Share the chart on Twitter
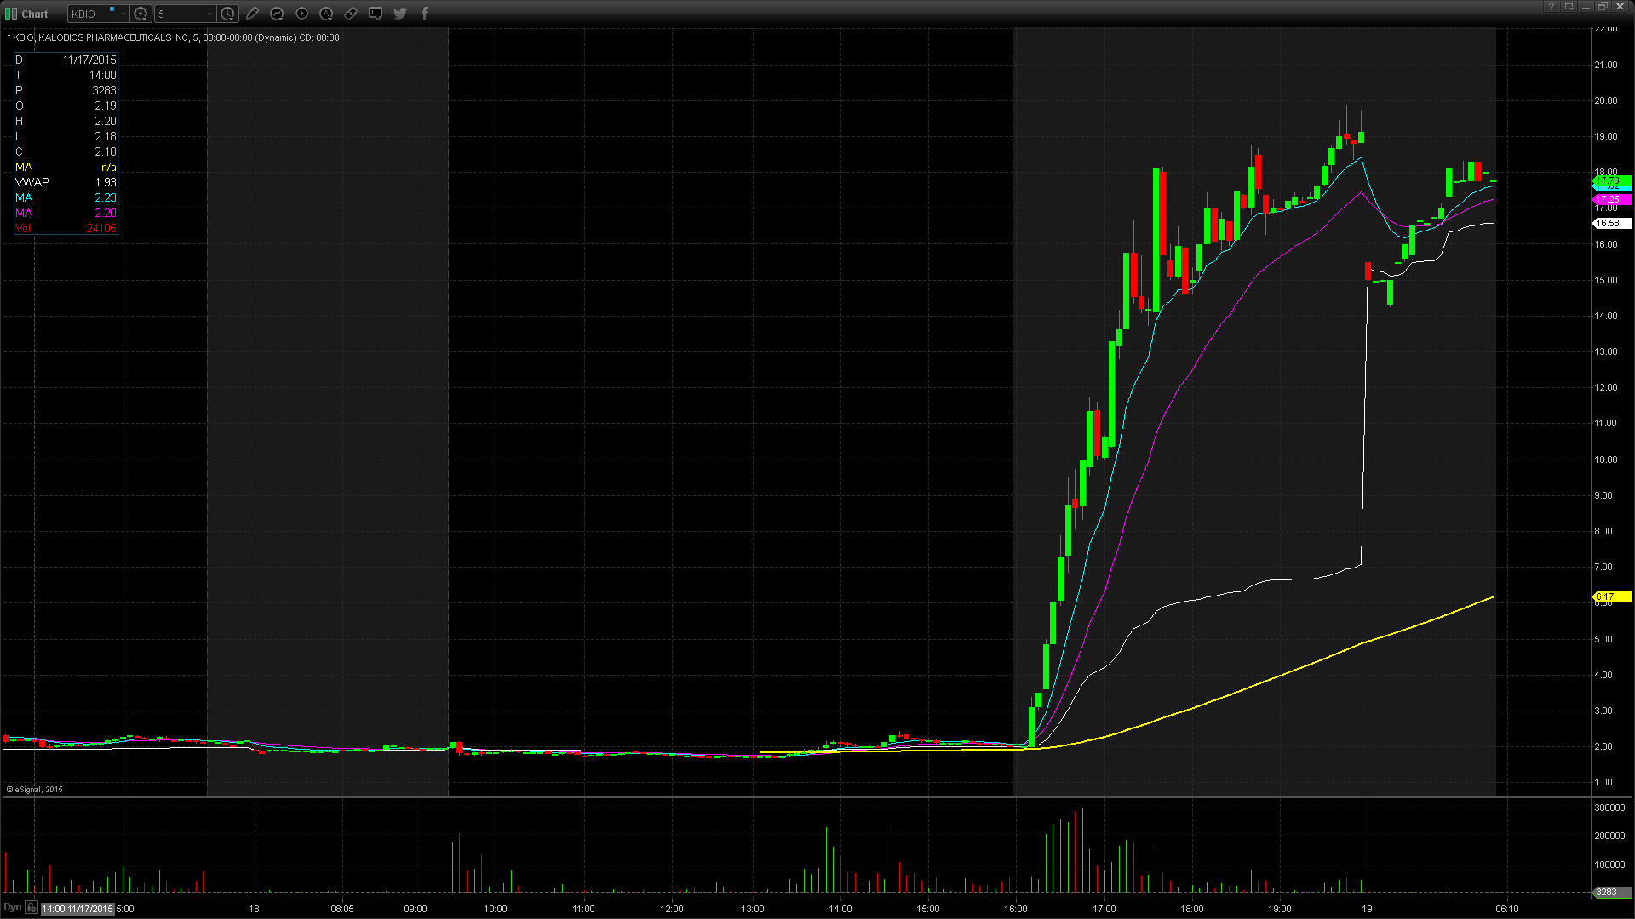 pyautogui.click(x=400, y=14)
